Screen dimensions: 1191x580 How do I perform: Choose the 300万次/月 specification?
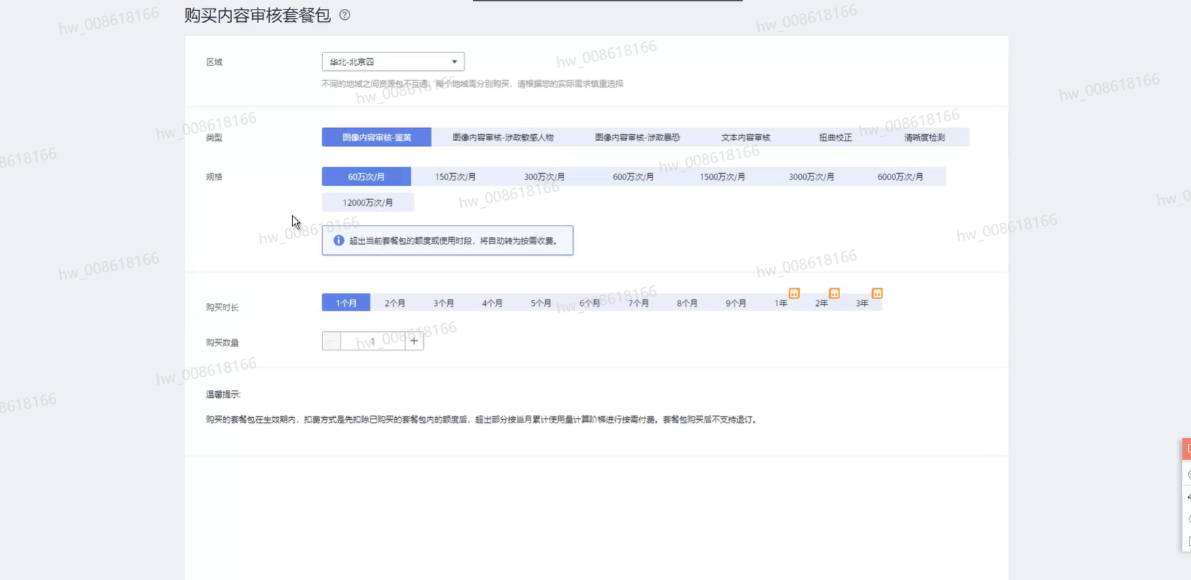coord(544,177)
